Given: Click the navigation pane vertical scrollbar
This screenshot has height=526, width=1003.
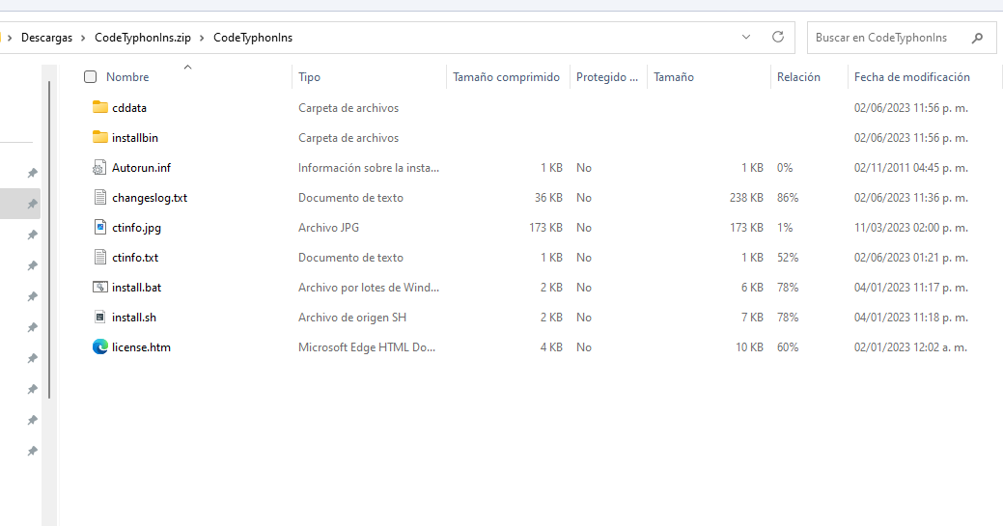Looking at the screenshot, I should point(49,241).
